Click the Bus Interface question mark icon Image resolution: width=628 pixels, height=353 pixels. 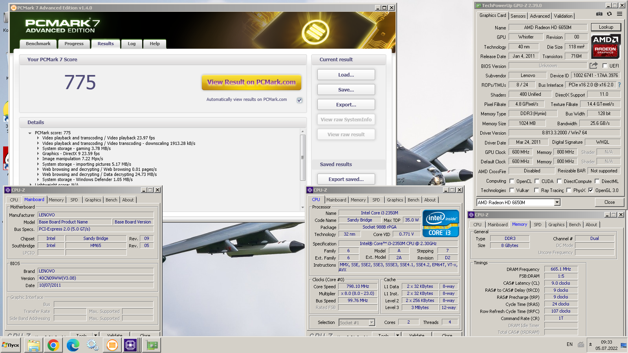point(619,85)
